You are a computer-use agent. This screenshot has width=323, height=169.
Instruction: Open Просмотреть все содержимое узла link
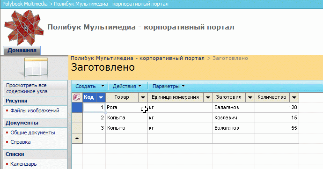pos(27,88)
